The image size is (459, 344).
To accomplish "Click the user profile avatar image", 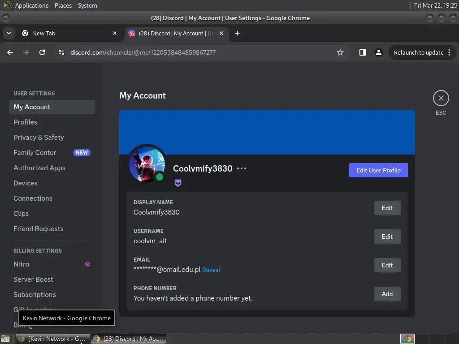I will [147, 164].
